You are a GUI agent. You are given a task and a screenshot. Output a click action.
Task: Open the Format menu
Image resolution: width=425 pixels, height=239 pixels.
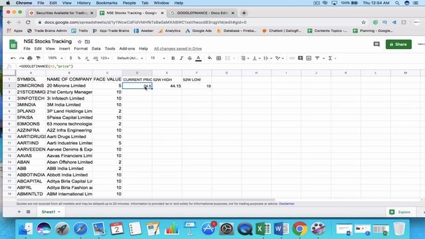[x=81, y=48]
